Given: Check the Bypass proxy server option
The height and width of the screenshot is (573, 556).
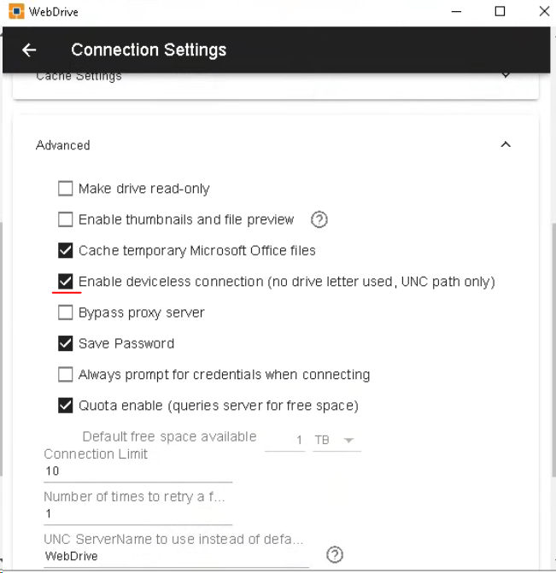Looking at the screenshot, I should point(66,313).
